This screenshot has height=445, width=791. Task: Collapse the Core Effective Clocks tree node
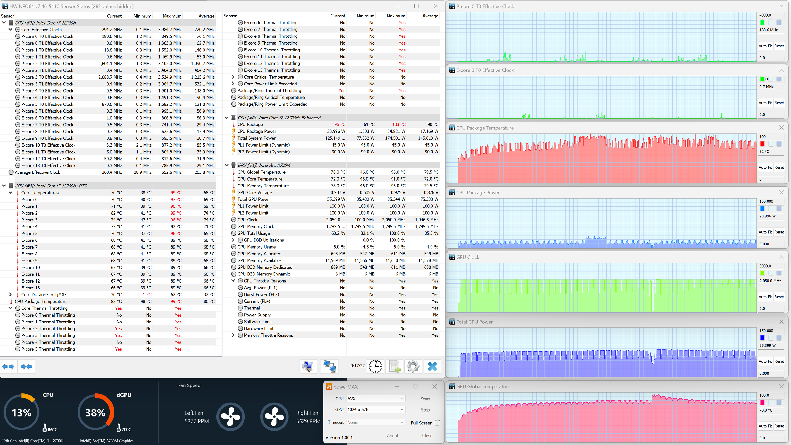(11, 30)
